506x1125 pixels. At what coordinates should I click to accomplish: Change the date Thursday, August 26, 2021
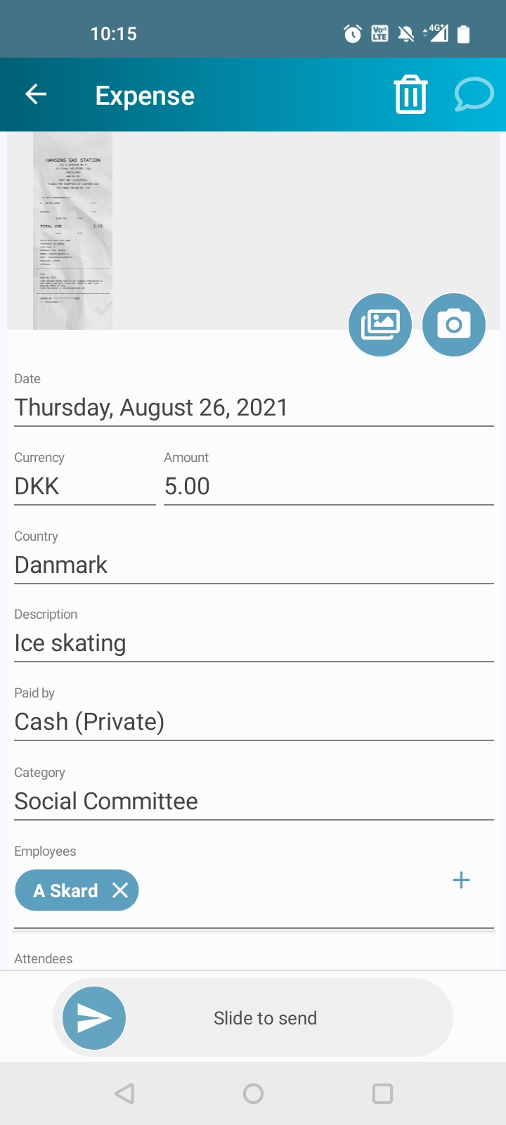(254, 408)
